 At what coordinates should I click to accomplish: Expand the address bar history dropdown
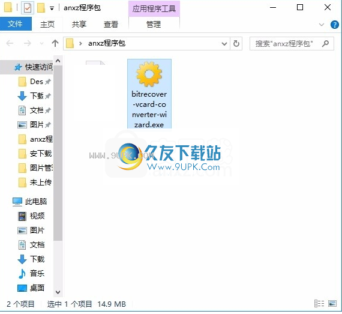pyautogui.click(x=224, y=44)
